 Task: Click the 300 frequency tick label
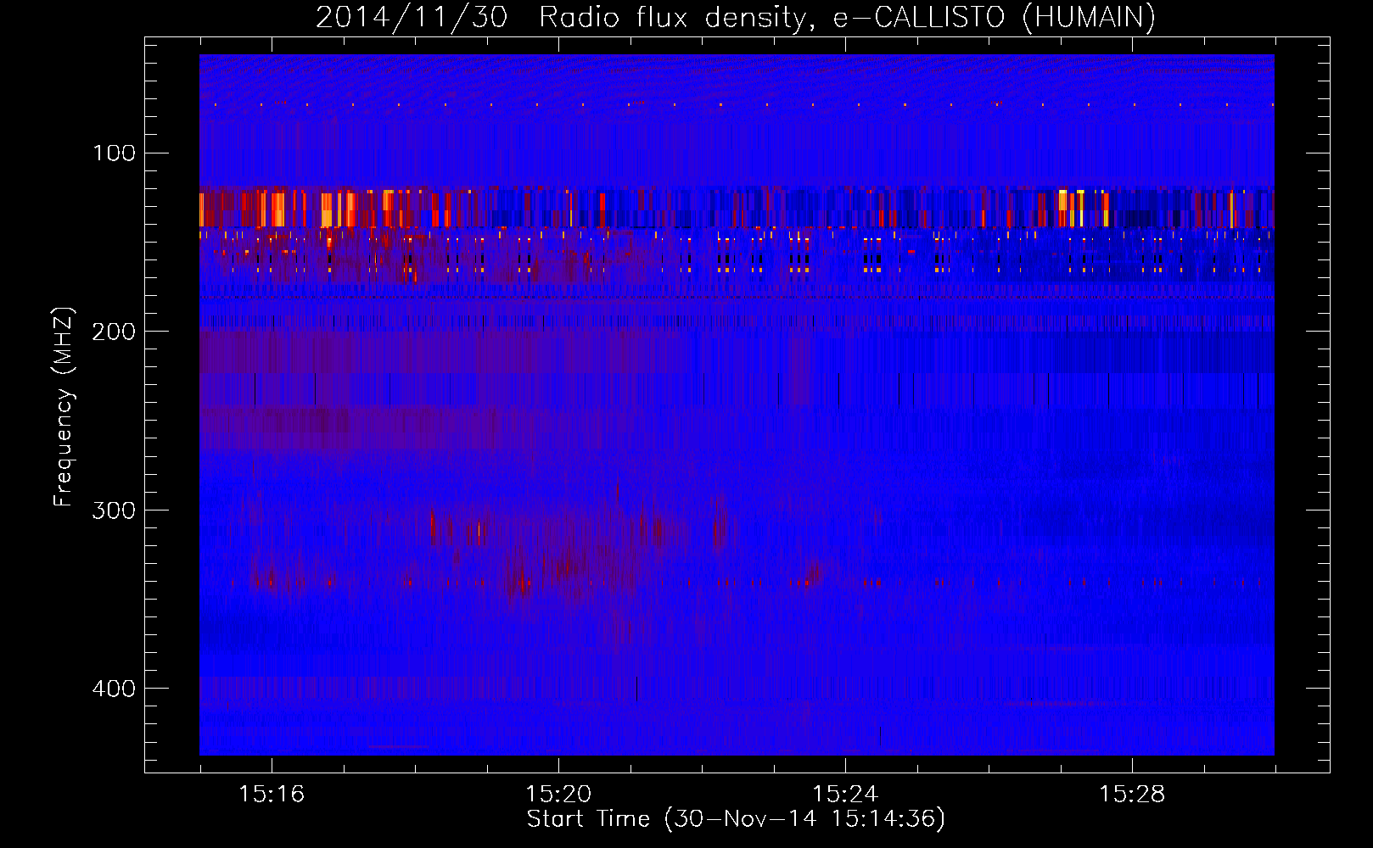[115, 510]
